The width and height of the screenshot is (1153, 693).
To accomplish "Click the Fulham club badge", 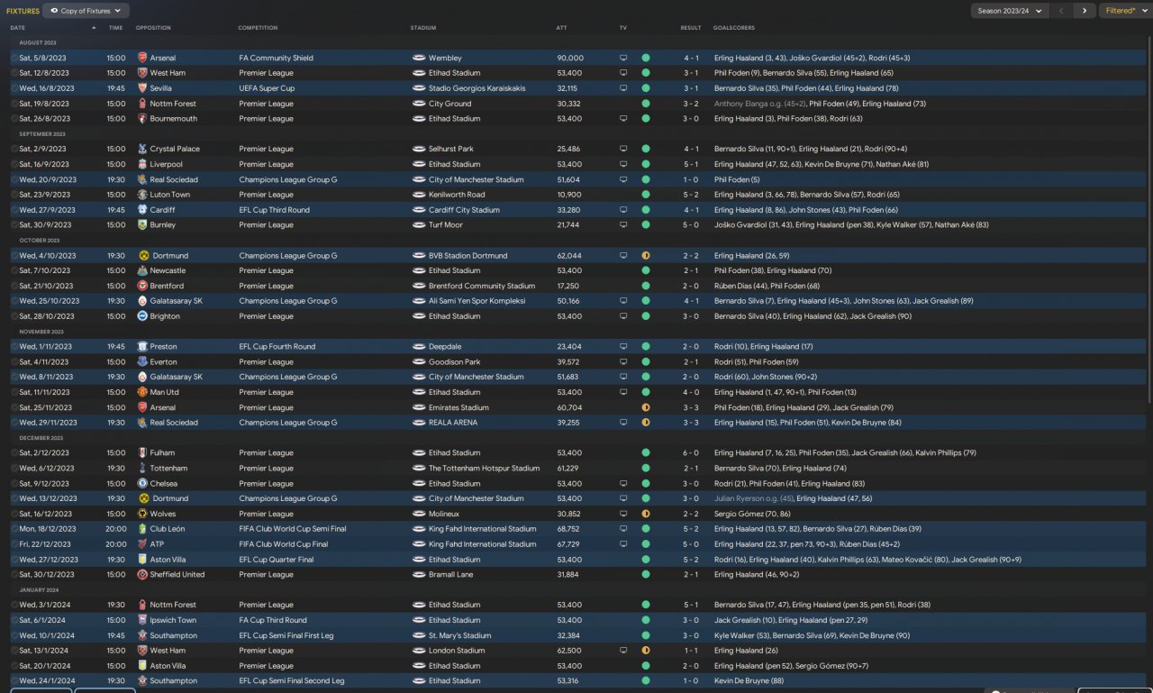I will [142, 453].
